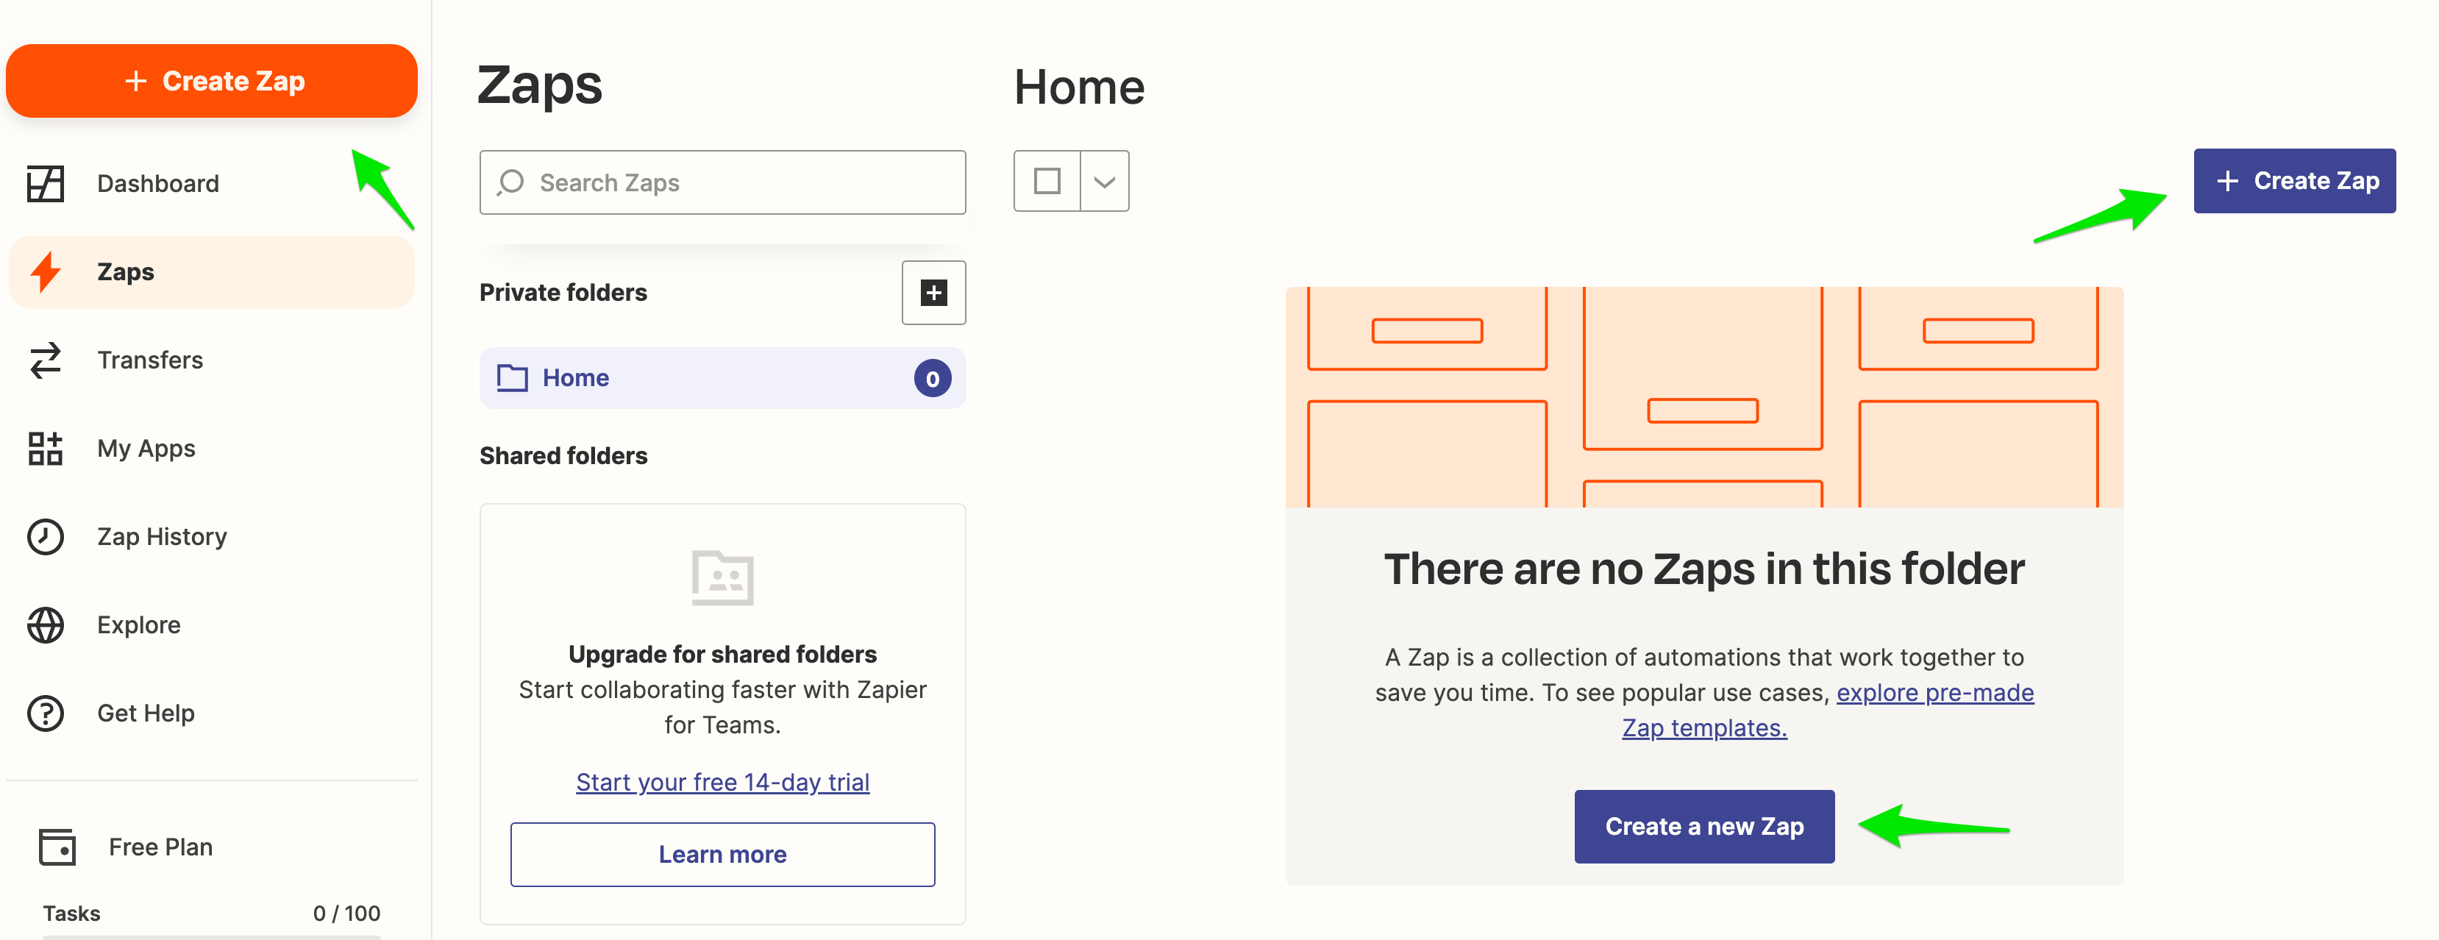Click the Transfers arrows icon

point(45,360)
